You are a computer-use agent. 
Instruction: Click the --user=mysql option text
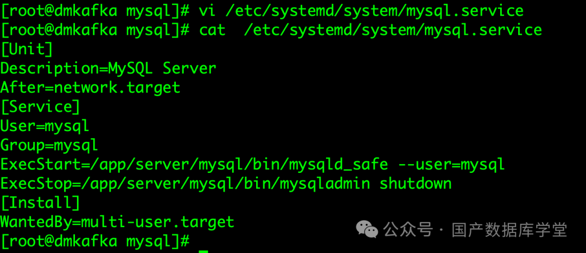(451, 164)
